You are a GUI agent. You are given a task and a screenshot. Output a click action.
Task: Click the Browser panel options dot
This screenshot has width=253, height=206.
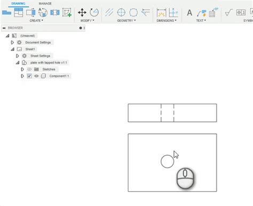pos(81,28)
